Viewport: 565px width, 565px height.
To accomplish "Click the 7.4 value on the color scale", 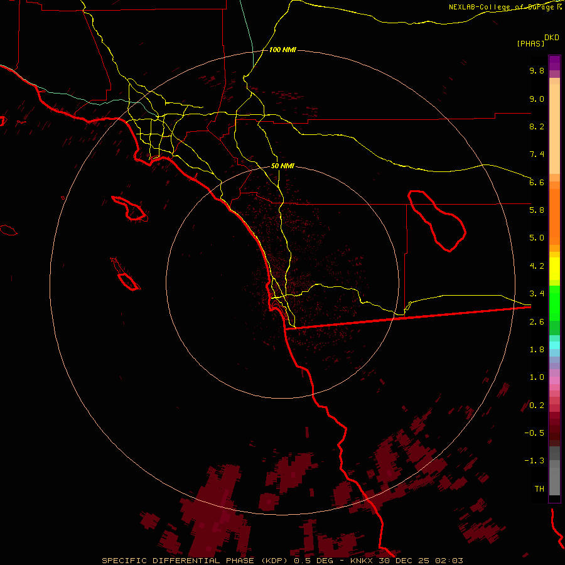I will 537,154.
